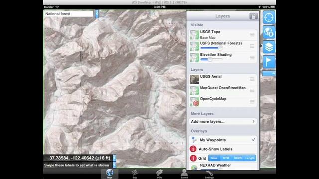Open the globe map download button
This screenshot has width=319, height=179.
pyautogui.click(x=269, y=32)
